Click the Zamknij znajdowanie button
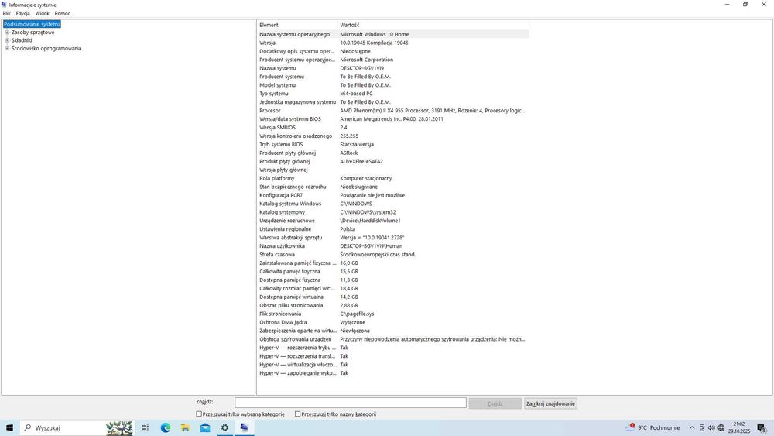The height and width of the screenshot is (436, 774). (550, 403)
